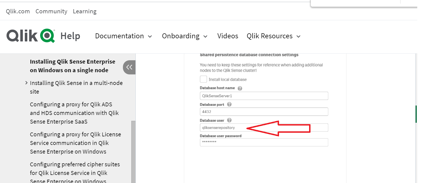Expand Installing Qlik Sense in a multi-node site
Viewport: 422px width, 183px height.
[x=26, y=83]
